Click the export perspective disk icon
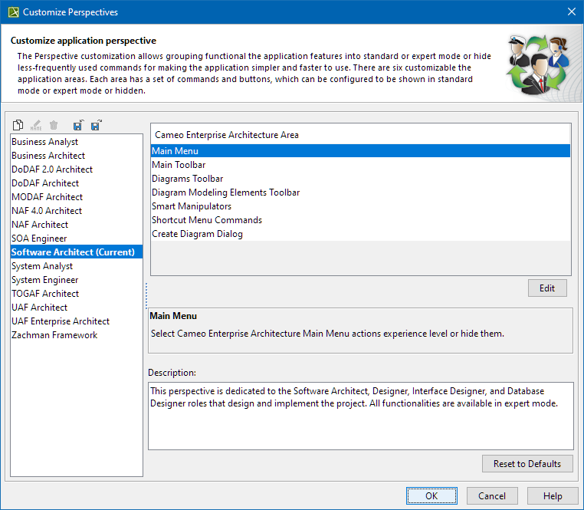This screenshot has height=510, width=584. (97, 125)
